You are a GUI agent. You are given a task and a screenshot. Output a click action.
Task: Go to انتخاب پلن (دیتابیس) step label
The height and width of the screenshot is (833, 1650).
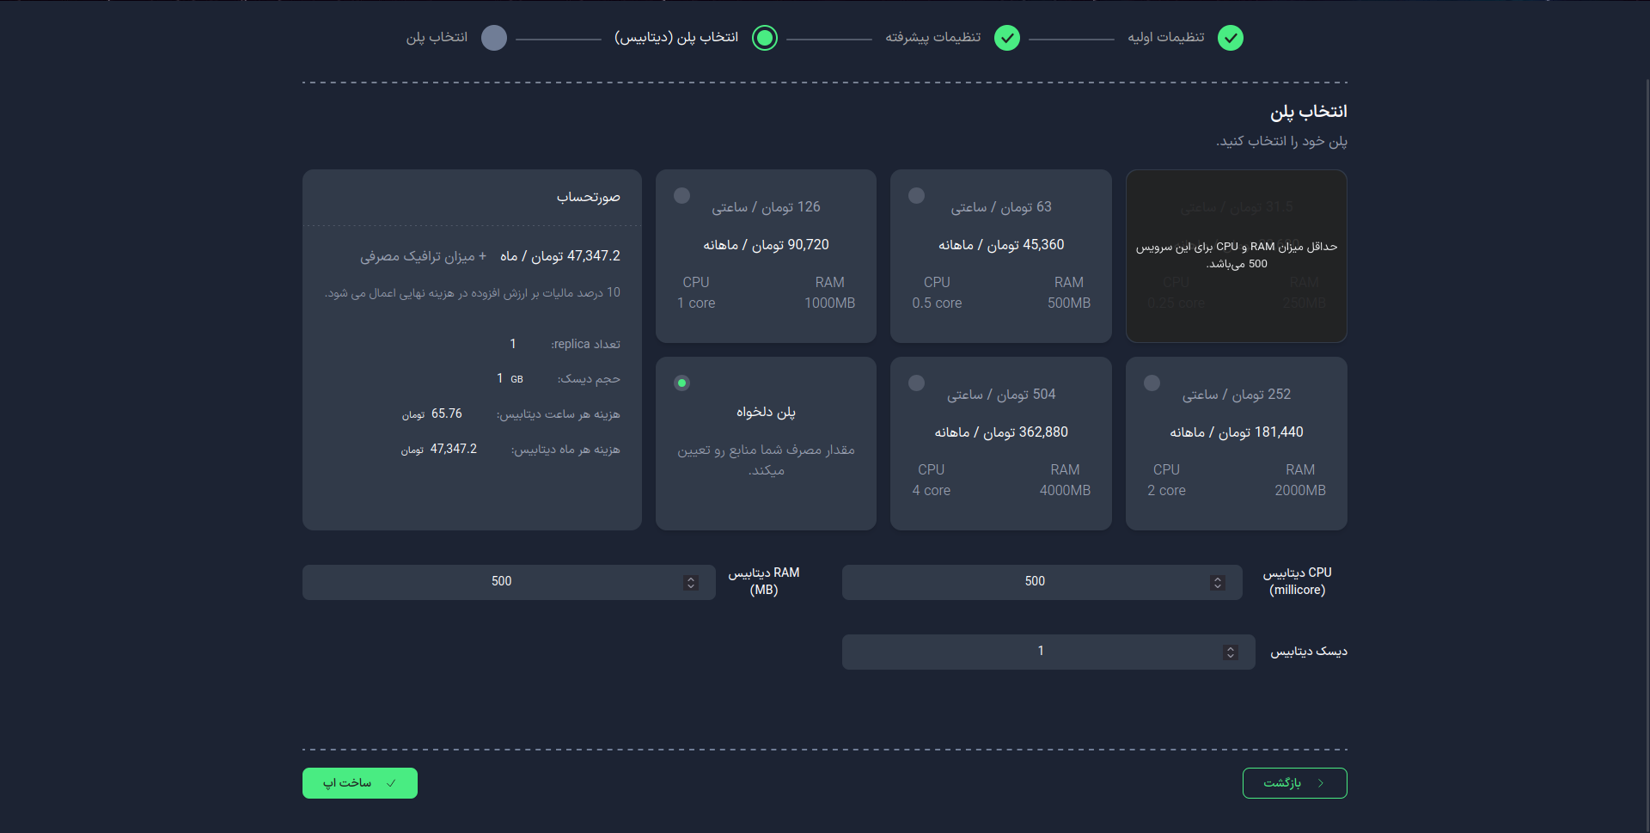tap(676, 37)
